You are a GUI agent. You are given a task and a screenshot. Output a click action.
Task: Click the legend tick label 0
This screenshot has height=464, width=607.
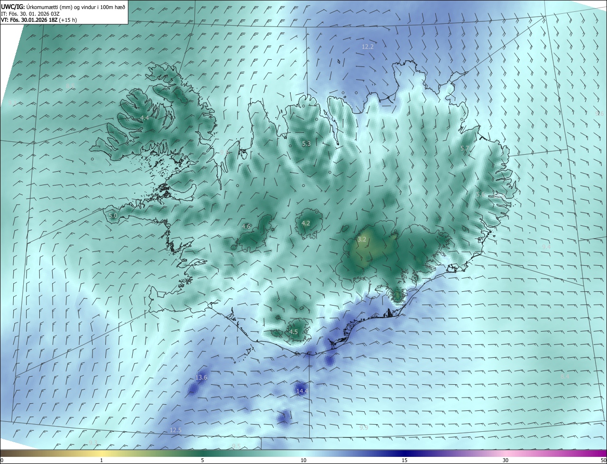click(x=2, y=460)
